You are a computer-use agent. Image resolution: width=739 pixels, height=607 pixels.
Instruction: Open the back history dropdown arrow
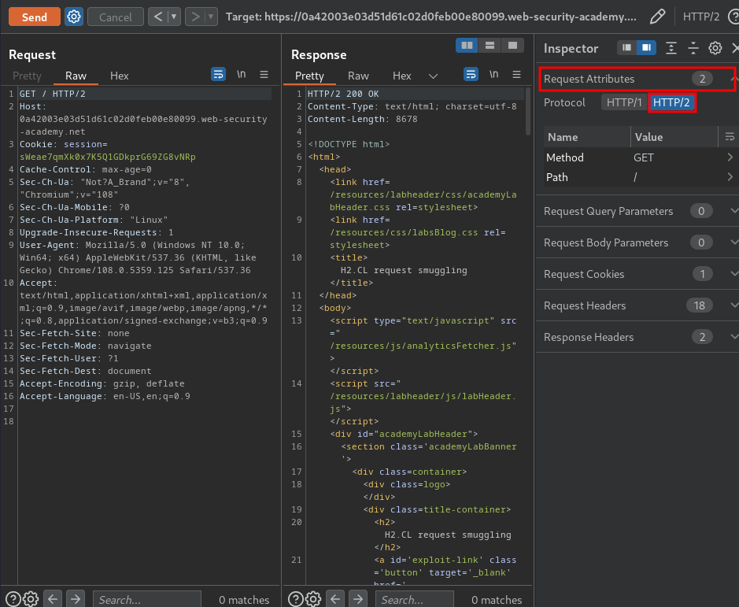click(x=174, y=17)
